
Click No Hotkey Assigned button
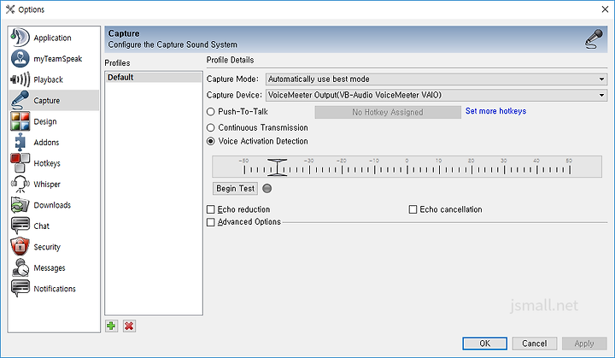388,112
